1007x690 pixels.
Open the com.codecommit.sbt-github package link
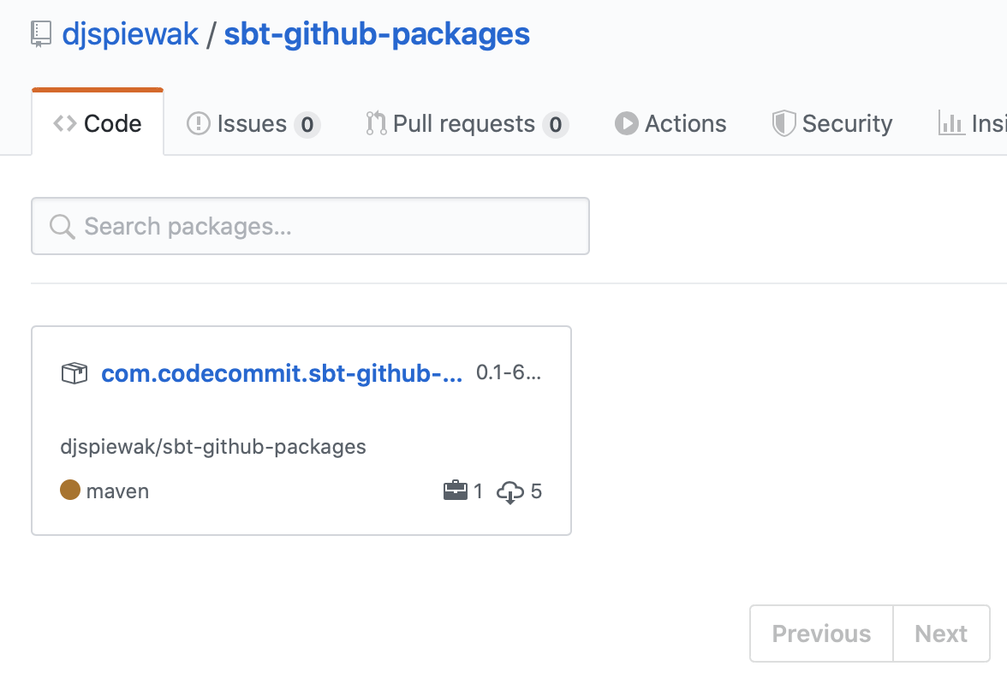282,373
